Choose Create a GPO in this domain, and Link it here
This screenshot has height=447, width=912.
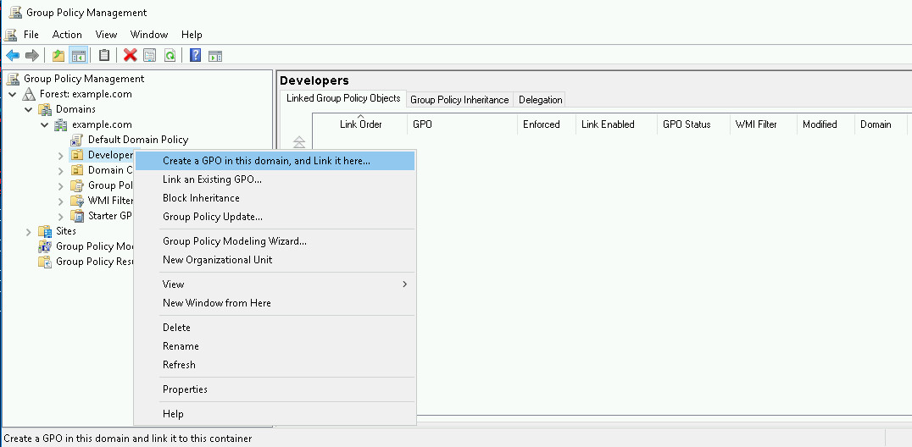click(x=275, y=161)
